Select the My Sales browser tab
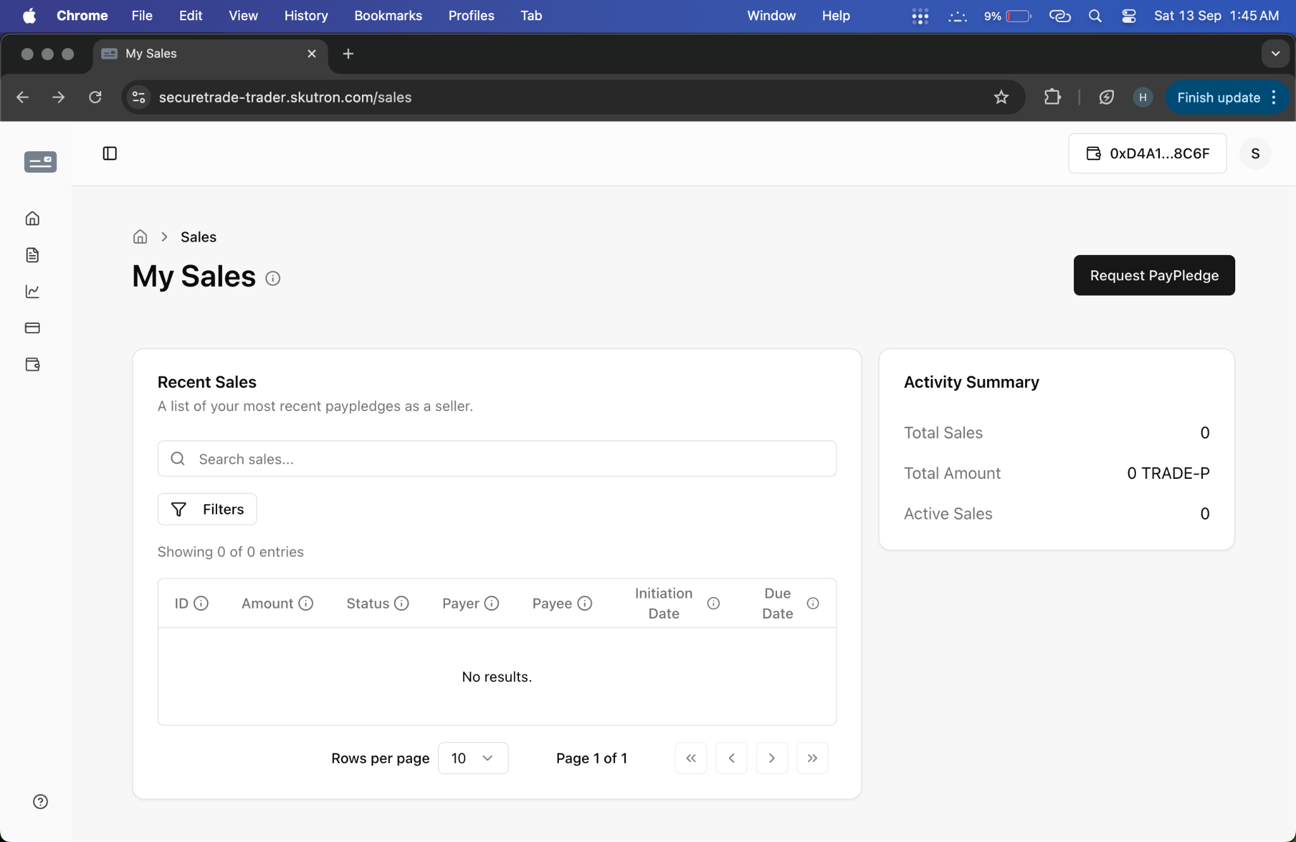This screenshot has height=842, width=1296. pyautogui.click(x=210, y=54)
